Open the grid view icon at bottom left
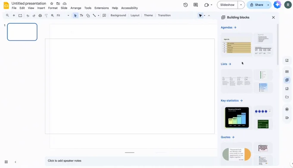293x168 pixels. tap(6, 162)
